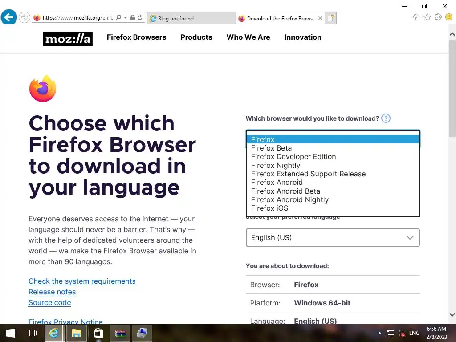Open a new tab button
The image size is (456, 342).
(x=331, y=18)
